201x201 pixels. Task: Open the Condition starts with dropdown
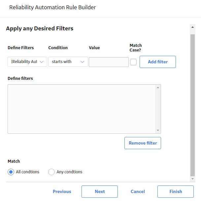tap(68, 62)
